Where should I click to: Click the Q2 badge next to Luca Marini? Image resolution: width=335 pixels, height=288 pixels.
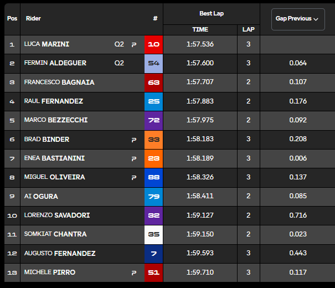pyautogui.click(x=119, y=44)
